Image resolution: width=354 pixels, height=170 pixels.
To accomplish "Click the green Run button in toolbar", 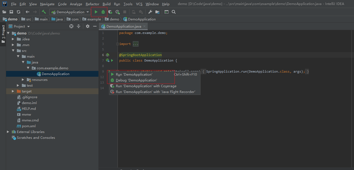I will tap(96, 12).
